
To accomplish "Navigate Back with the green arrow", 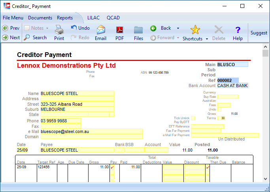I will (x=160, y=28).
